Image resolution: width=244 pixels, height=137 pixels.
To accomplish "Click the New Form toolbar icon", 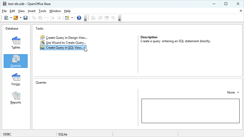I will 67,18.
